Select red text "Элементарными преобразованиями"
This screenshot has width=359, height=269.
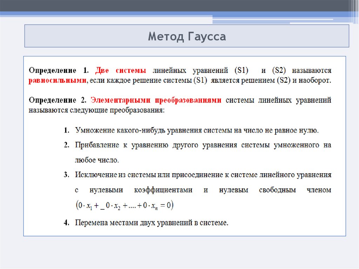156,100
